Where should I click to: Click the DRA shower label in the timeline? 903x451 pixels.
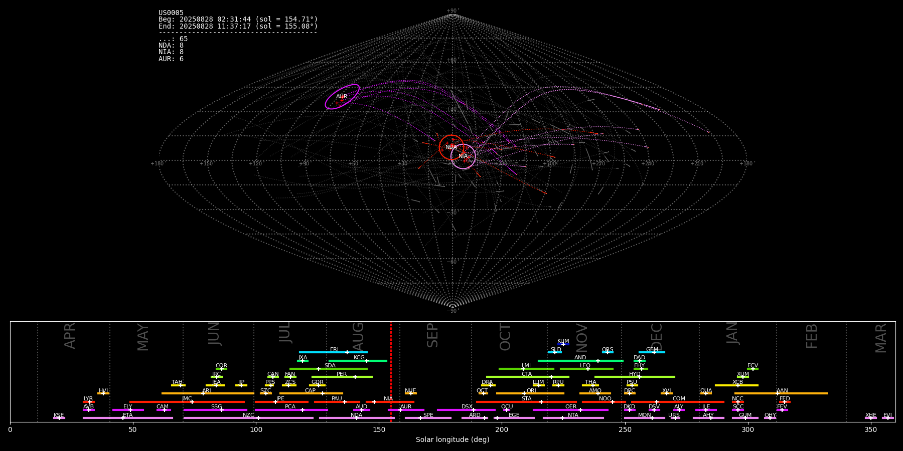pyautogui.click(x=487, y=382)
